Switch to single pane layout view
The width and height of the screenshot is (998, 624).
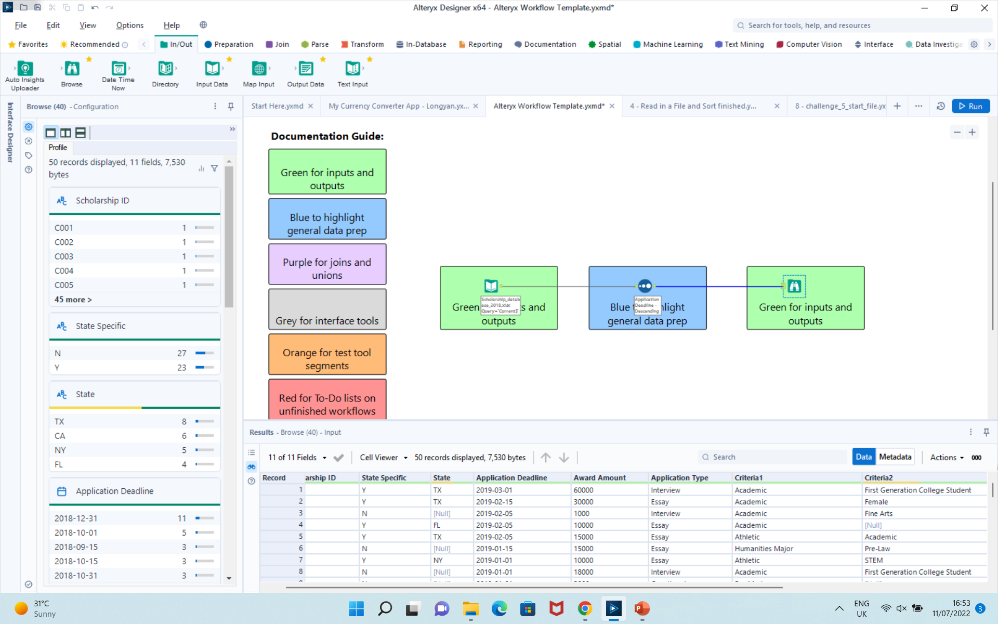point(50,133)
